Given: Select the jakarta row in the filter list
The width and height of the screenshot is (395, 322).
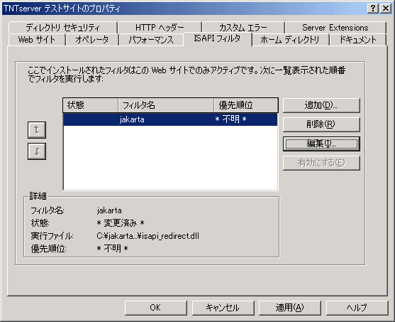Looking at the screenshot, I should (x=170, y=119).
